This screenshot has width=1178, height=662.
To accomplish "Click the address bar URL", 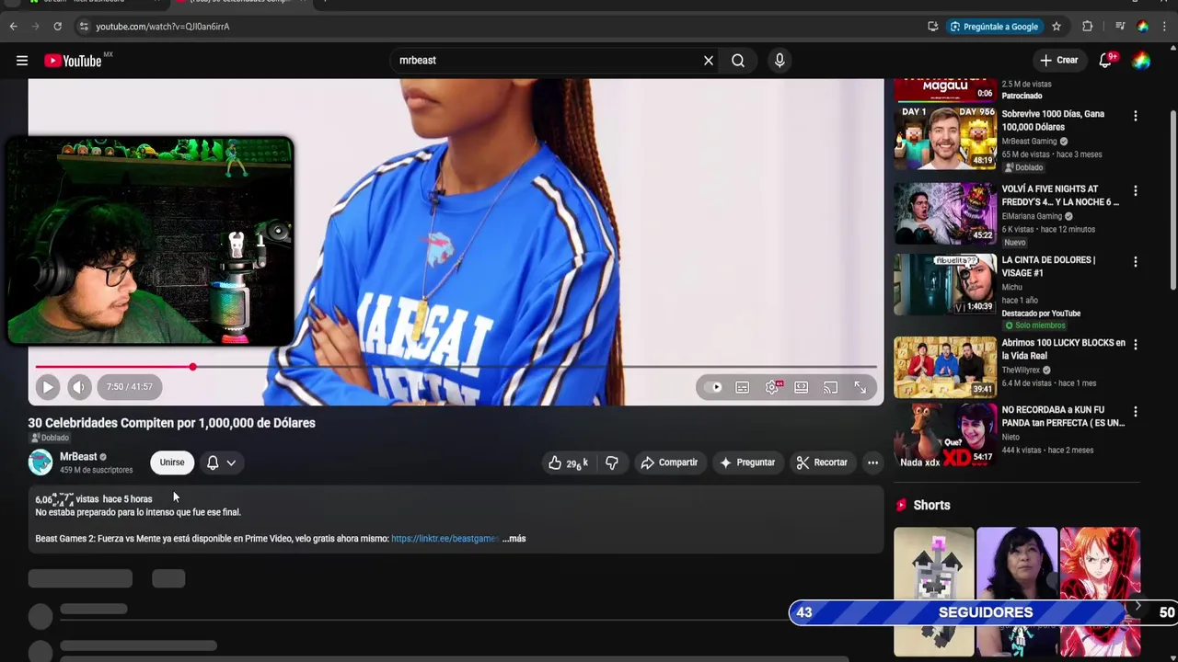I will point(163,27).
